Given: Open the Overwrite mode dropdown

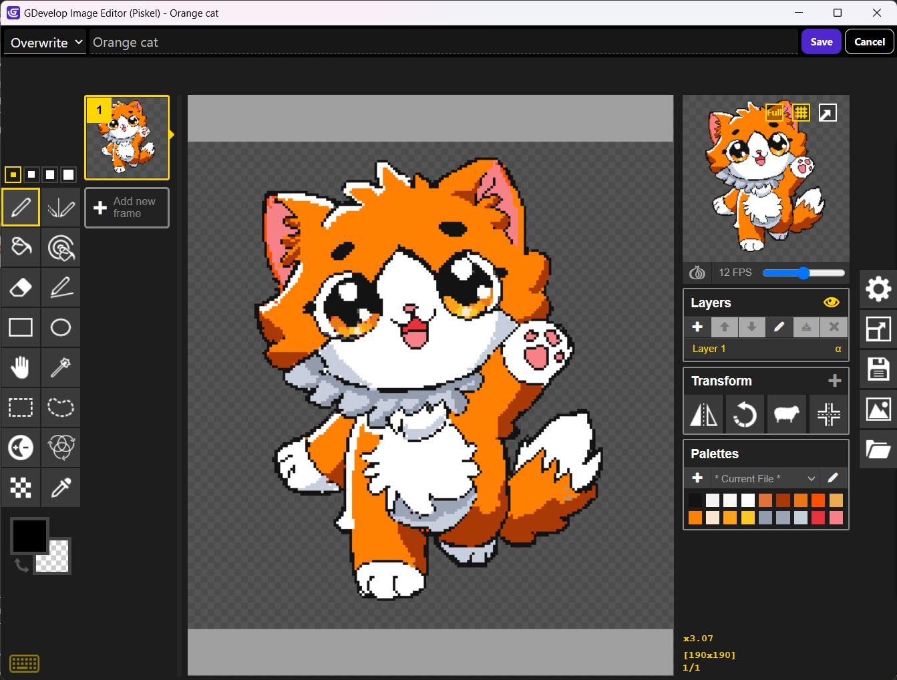Looking at the screenshot, I should pyautogui.click(x=46, y=43).
